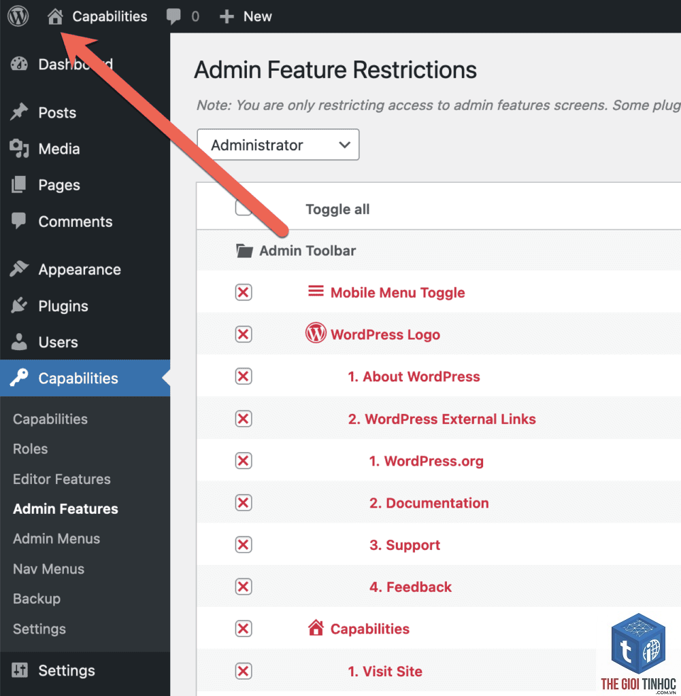Toggle restriction for WordPress Logo
The height and width of the screenshot is (696, 681).
pyautogui.click(x=244, y=334)
